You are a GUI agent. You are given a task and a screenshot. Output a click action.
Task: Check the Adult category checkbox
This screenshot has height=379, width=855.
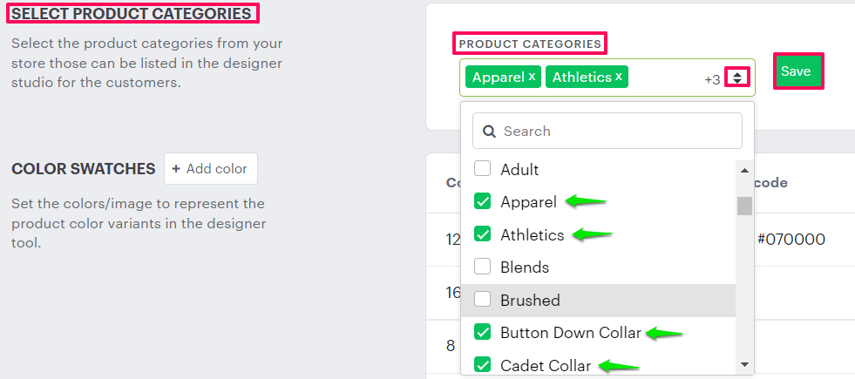(482, 169)
